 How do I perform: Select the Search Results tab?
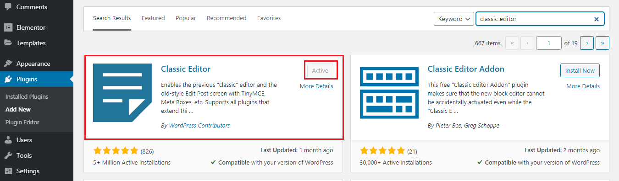(112, 18)
